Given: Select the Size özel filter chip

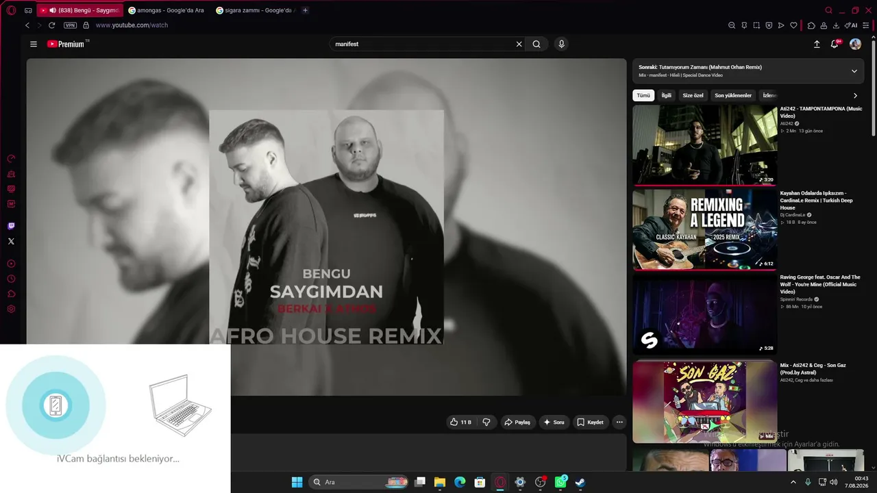Looking at the screenshot, I should [693, 96].
